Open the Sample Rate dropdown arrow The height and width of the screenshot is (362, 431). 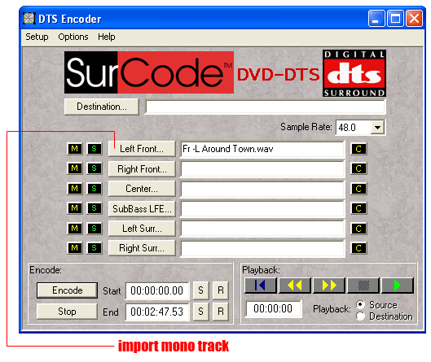click(x=377, y=128)
